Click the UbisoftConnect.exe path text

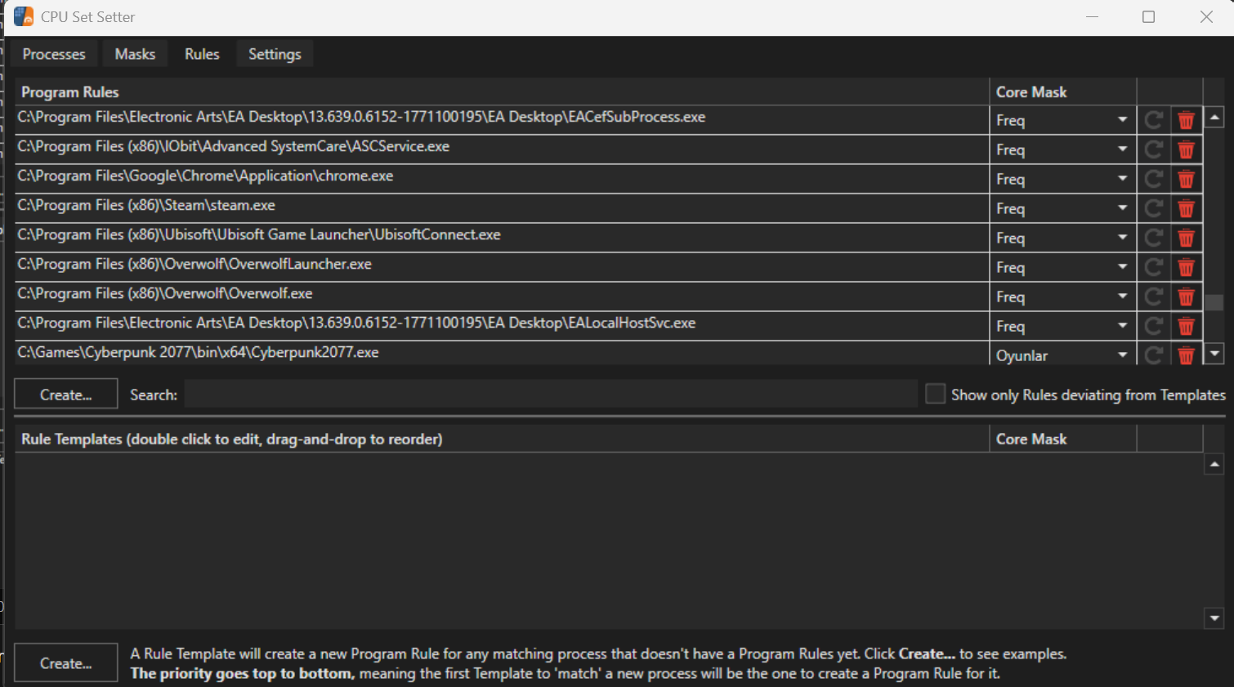259,234
